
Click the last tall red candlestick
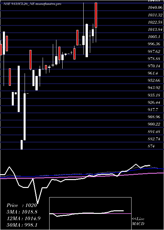point(96,15)
